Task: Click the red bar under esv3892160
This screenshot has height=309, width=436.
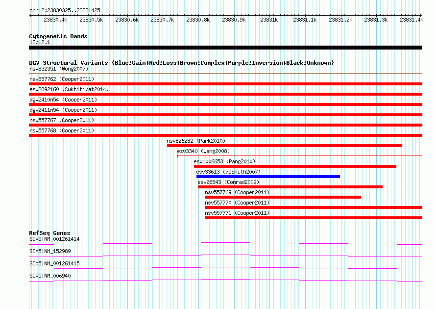Action: click(x=225, y=94)
